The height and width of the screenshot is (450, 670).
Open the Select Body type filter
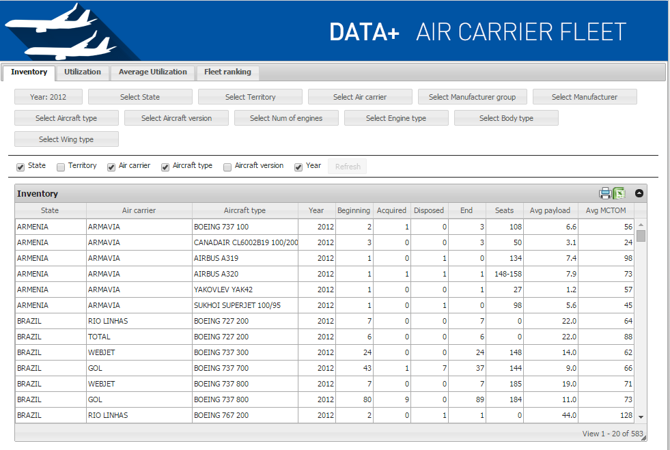pyautogui.click(x=506, y=118)
